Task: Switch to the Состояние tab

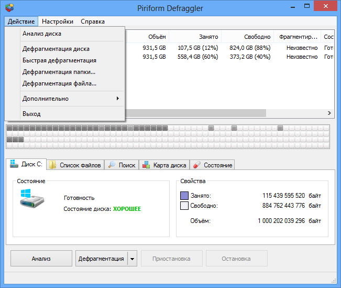Action: pos(212,165)
